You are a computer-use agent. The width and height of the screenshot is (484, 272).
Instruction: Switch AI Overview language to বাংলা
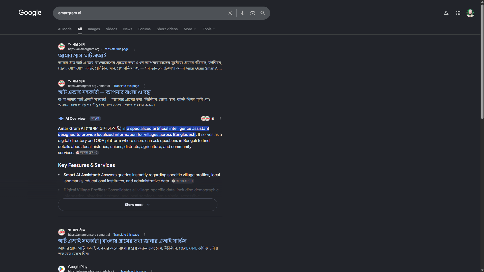(x=95, y=118)
